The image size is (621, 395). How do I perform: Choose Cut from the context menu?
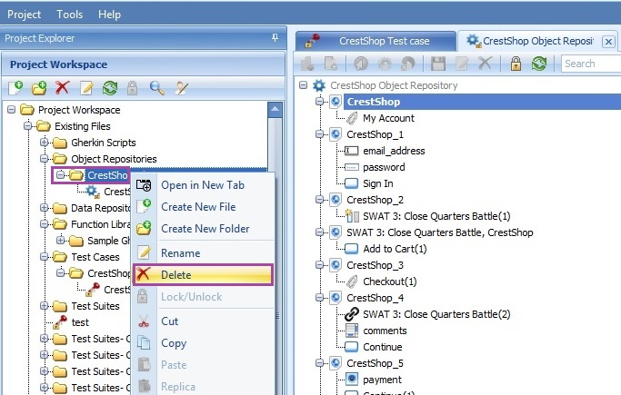203,321
